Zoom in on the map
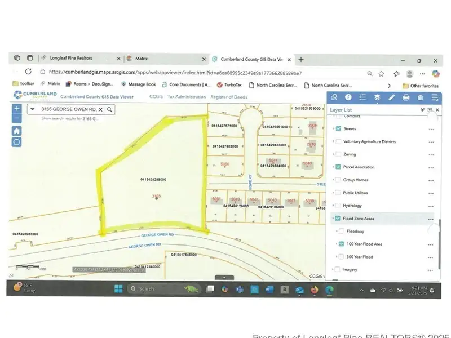This screenshot has height=338, width=451. tap(17, 109)
